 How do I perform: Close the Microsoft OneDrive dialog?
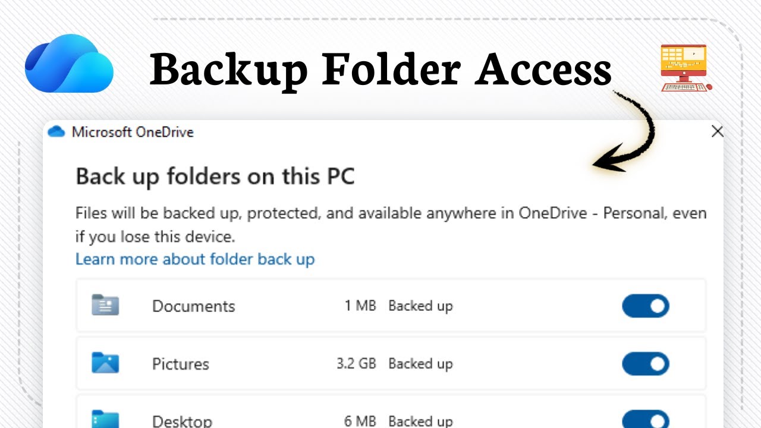pos(718,131)
